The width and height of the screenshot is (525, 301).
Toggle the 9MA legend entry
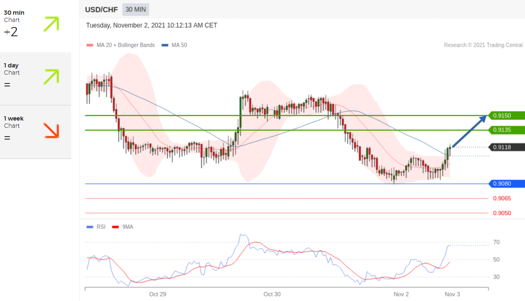123,227
